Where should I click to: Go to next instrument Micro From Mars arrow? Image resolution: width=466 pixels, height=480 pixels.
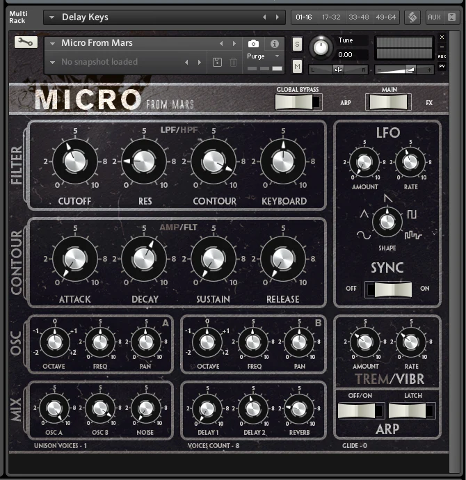point(234,44)
